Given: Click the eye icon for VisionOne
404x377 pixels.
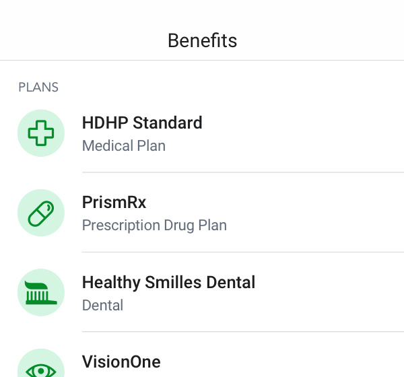Looking at the screenshot, I should coord(41,370).
